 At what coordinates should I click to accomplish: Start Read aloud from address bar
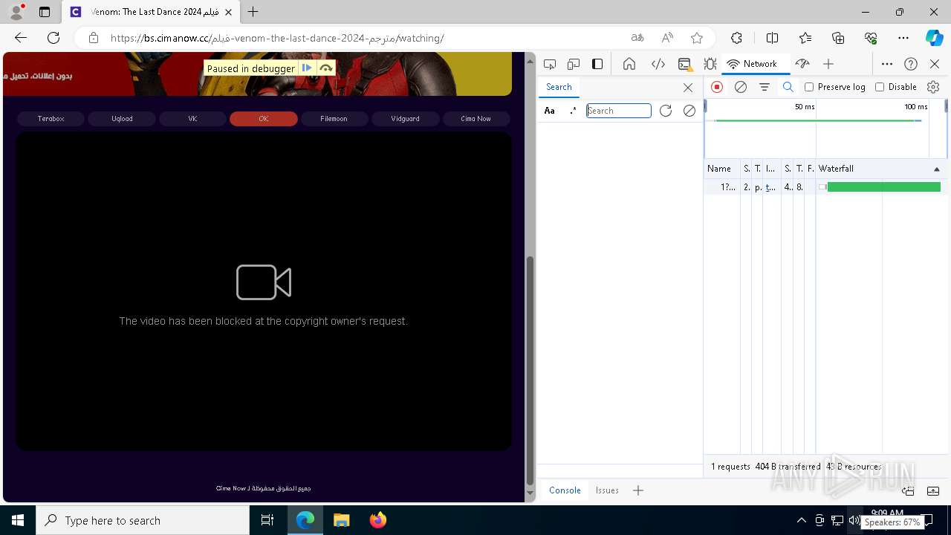(x=667, y=38)
